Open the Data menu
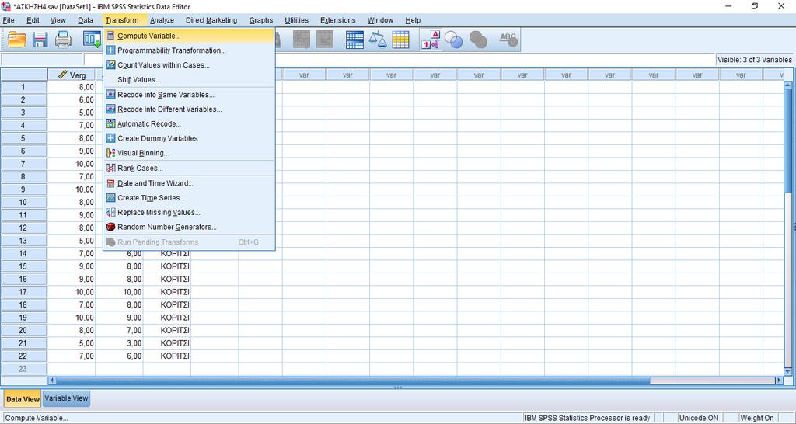The image size is (796, 424). click(x=86, y=20)
